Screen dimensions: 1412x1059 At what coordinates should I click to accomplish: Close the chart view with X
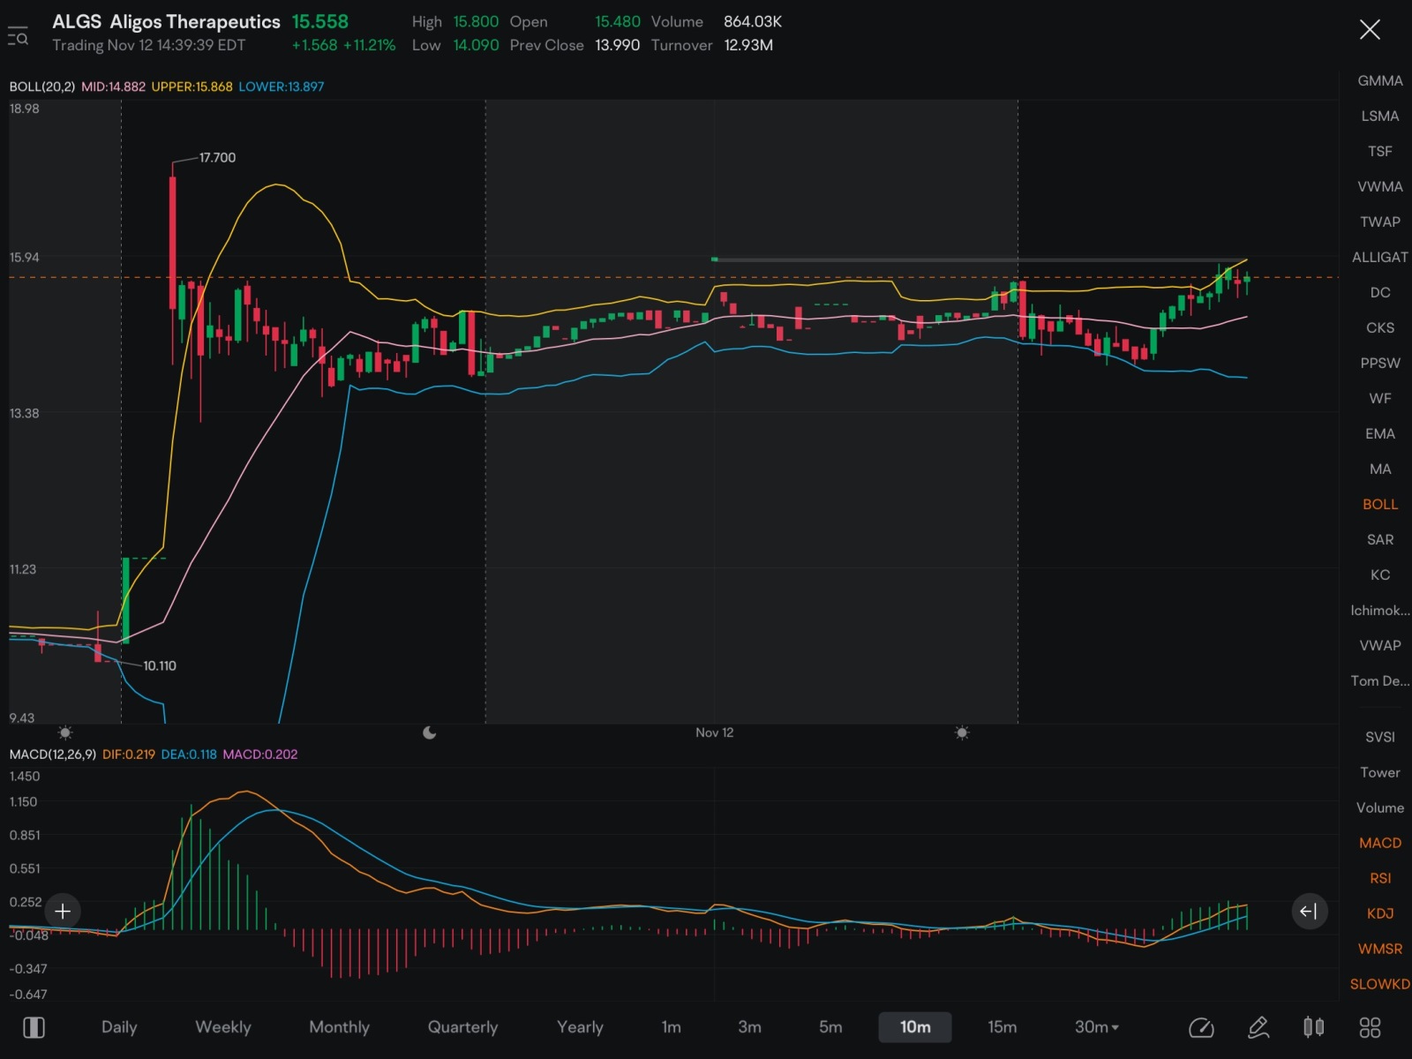tap(1370, 30)
